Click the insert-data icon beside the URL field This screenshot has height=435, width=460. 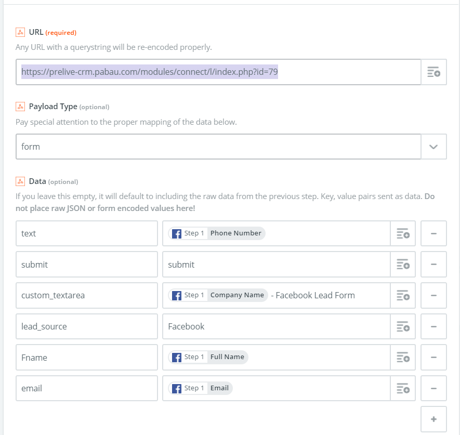coord(435,72)
